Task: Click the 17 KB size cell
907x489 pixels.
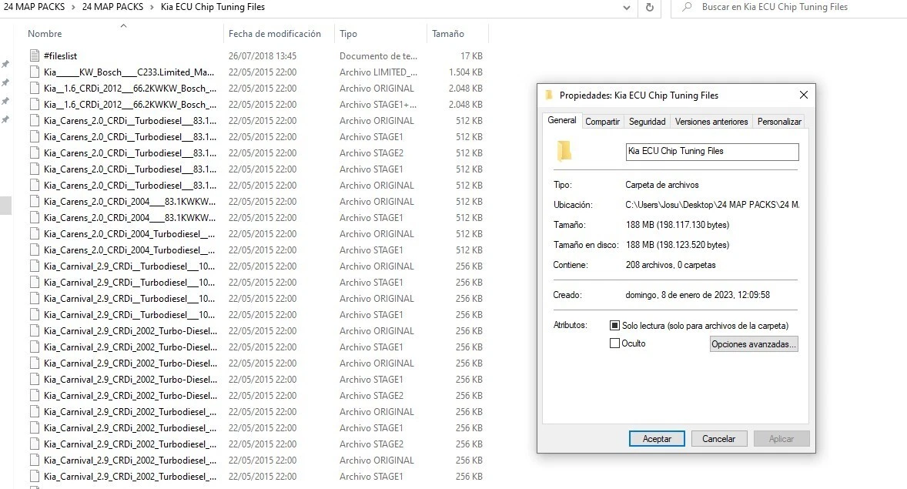Action: click(x=471, y=56)
